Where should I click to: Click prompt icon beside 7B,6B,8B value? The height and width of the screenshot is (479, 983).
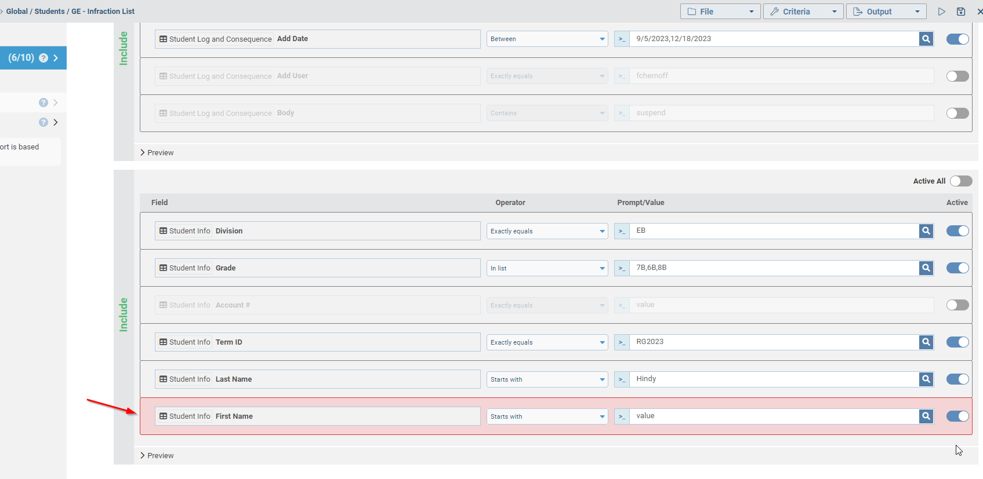[622, 268]
